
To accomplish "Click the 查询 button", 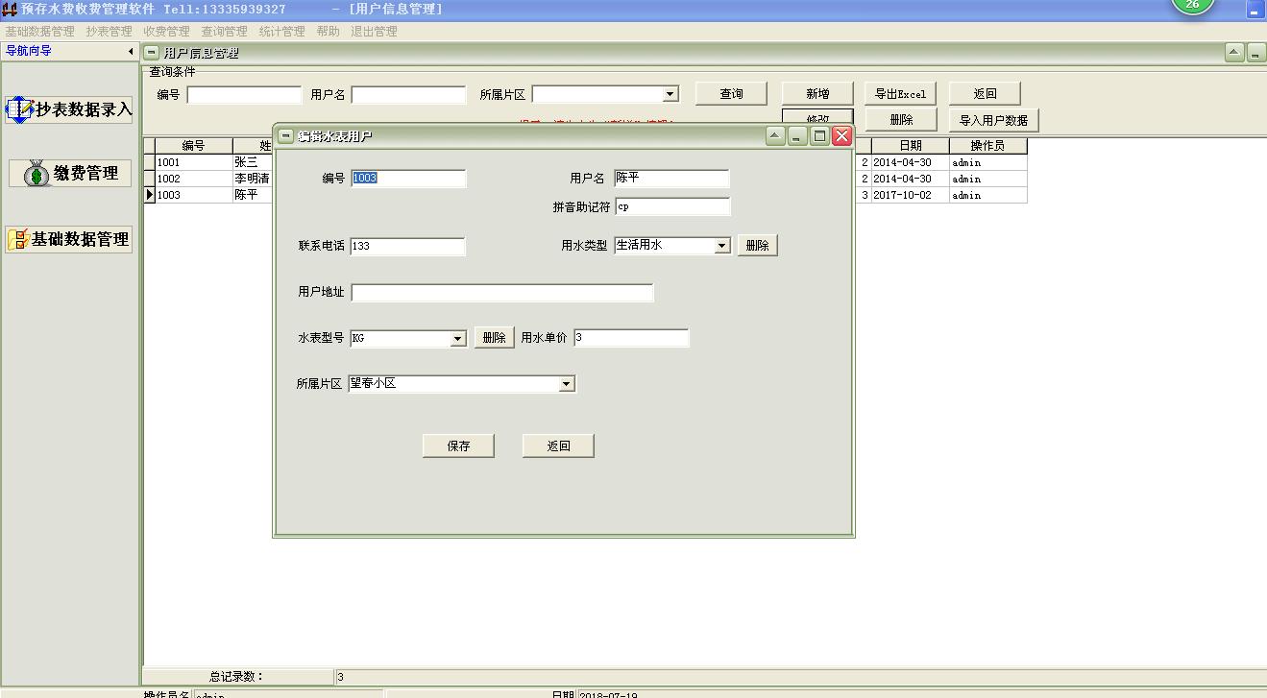I will tap(731, 93).
